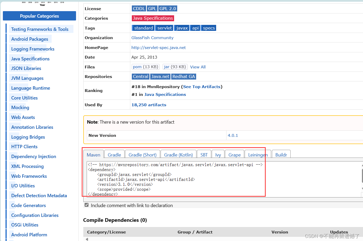Click the Group / Artifact column header
The height and width of the screenshot is (241, 363).
click(195, 232)
